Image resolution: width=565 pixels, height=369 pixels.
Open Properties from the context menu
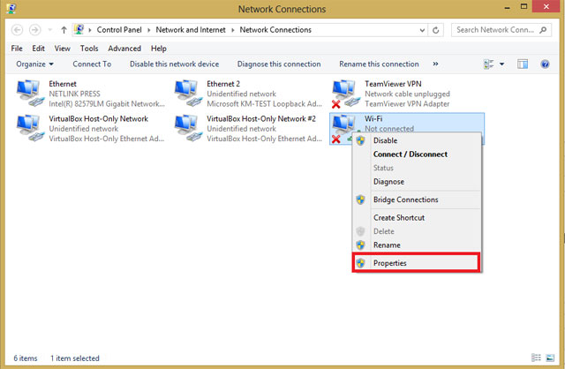(x=416, y=263)
